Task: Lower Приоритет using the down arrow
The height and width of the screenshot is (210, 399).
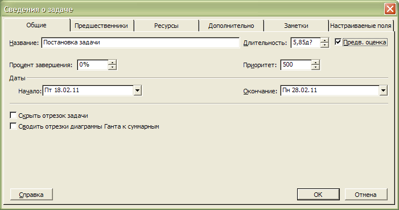Action: pyautogui.click(x=315, y=67)
